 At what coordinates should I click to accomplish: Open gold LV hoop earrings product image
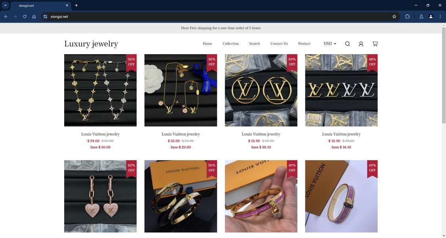coord(261,90)
